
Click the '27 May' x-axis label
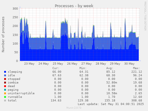pos(86,64)
